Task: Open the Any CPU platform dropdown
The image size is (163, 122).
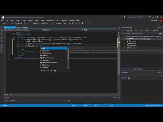Action: (x=48, y=23)
